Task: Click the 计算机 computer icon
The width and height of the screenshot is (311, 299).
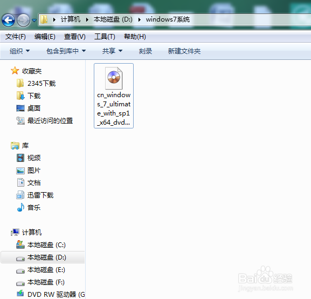Action: pyautogui.click(x=15, y=232)
